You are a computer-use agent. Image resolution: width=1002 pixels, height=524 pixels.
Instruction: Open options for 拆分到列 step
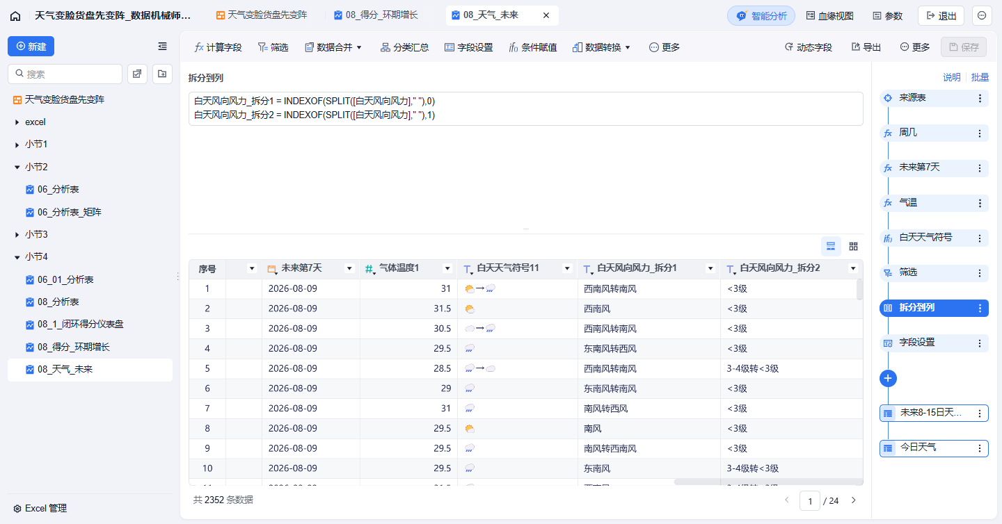coord(980,309)
